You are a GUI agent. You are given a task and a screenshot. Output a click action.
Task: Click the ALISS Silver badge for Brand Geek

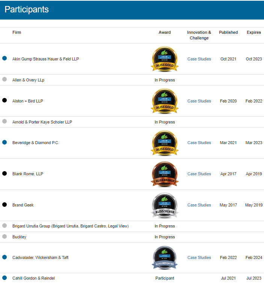tap(165, 205)
